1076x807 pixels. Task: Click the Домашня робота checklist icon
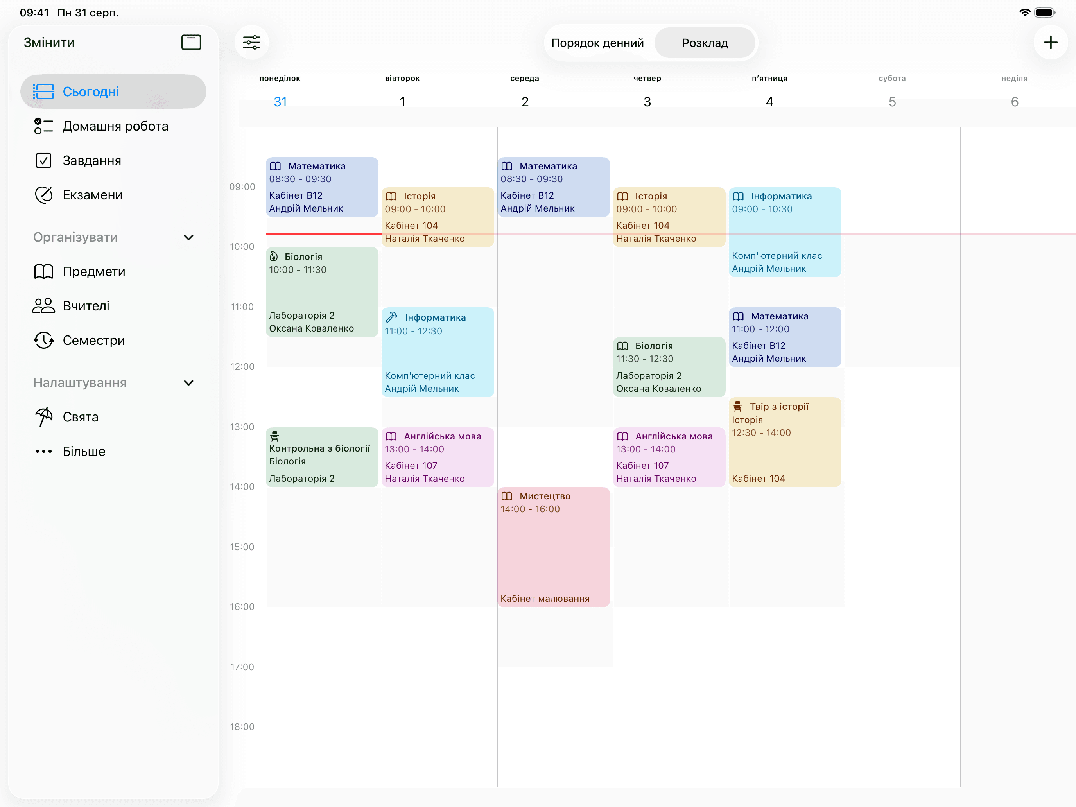pos(43,126)
